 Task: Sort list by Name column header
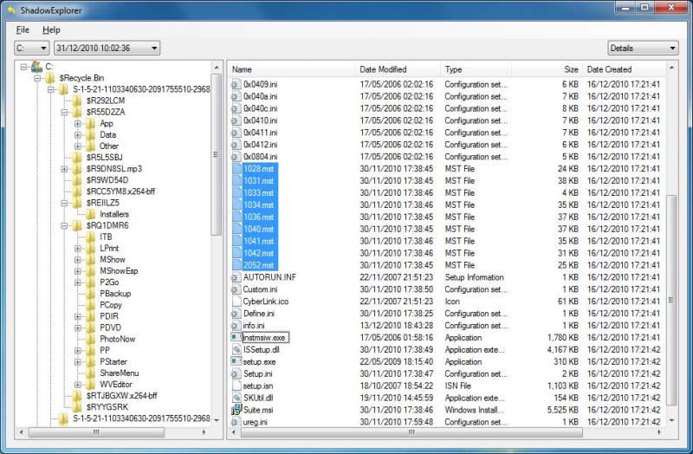tap(292, 69)
